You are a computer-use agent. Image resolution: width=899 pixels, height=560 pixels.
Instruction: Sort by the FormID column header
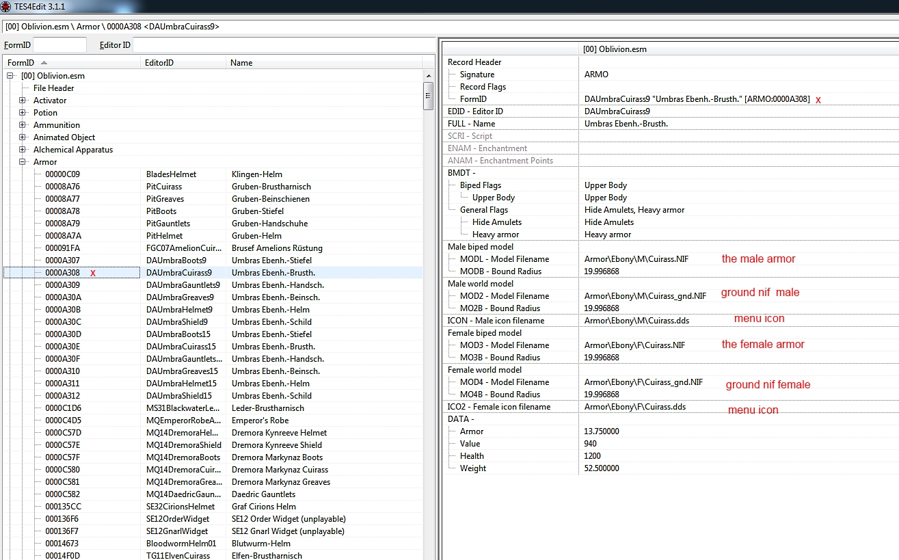click(x=72, y=63)
